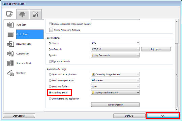Click the Custom Scan icon

click(10, 54)
